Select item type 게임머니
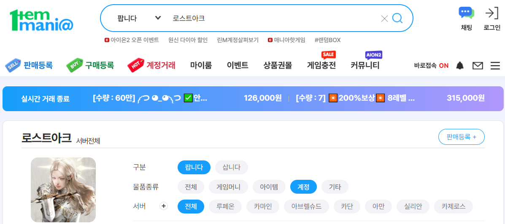The width and height of the screenshot is (505, 224). pos(228,187)
